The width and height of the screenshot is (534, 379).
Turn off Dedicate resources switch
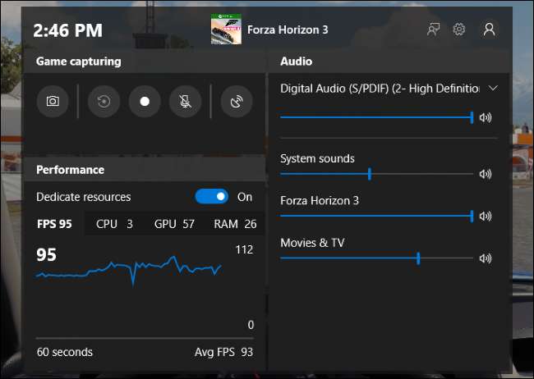pos(211,197)
